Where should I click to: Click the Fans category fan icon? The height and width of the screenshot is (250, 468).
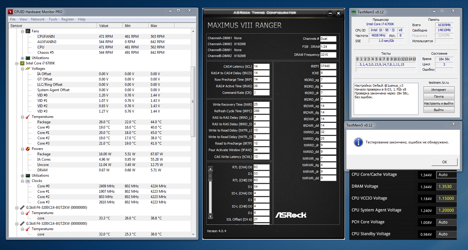click(28, 31)
